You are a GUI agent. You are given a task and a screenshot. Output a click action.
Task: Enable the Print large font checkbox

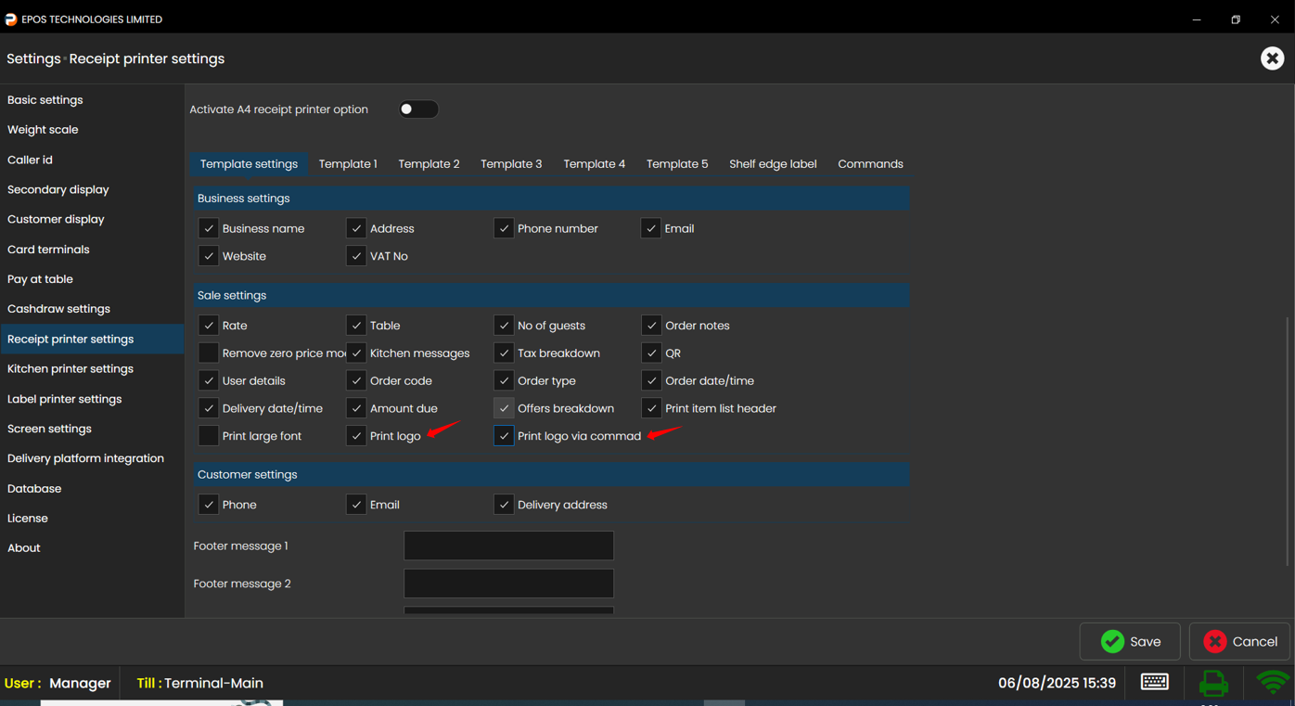tap(209, 436)
